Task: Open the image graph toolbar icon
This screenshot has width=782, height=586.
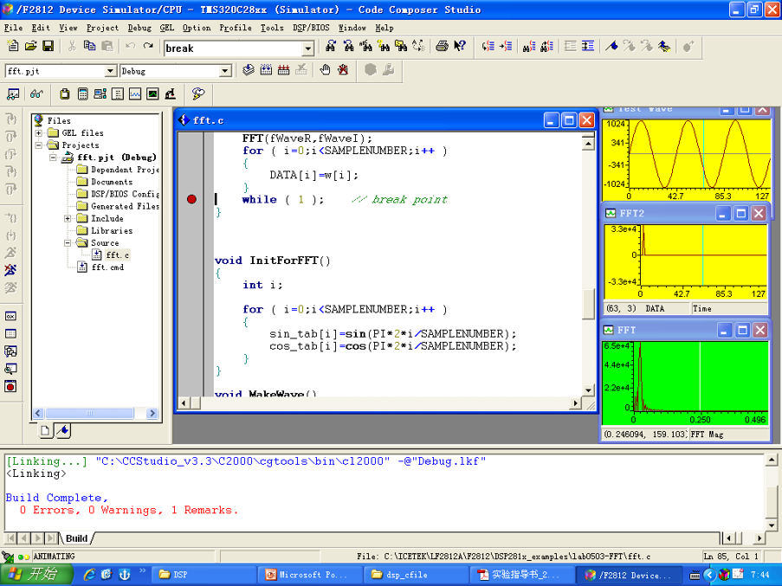Action: 152,93
